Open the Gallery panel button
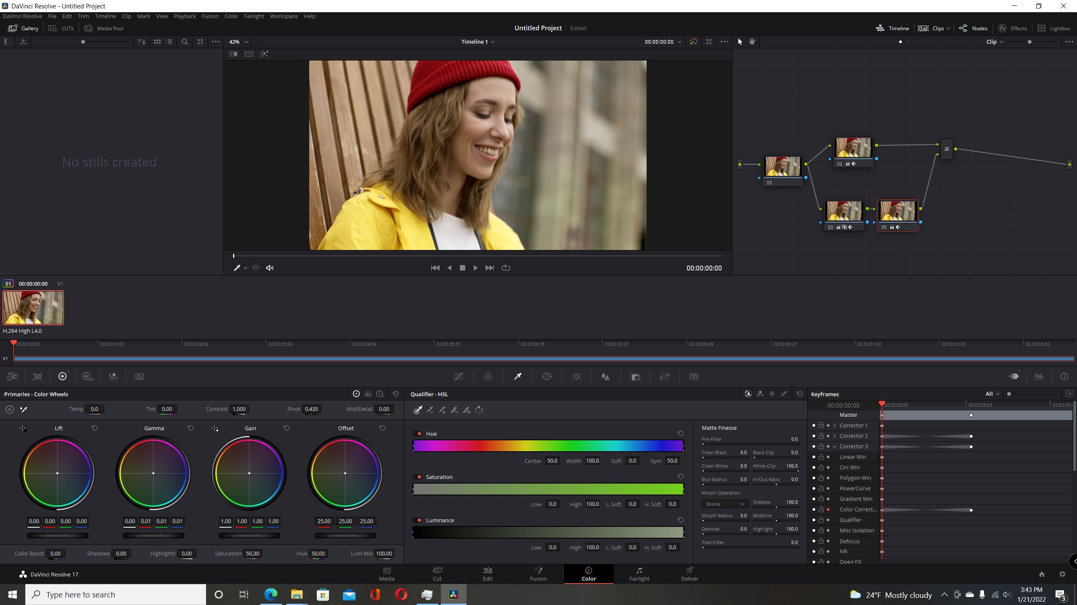Viewport: 1077px width, 605px height. (x=24, y=28)
